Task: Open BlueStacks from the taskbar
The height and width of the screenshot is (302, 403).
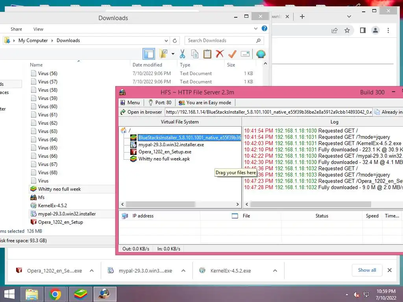Action: tap(80, 294)
